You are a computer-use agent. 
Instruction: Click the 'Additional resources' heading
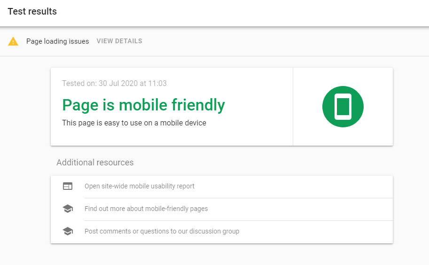coord(95,163)
